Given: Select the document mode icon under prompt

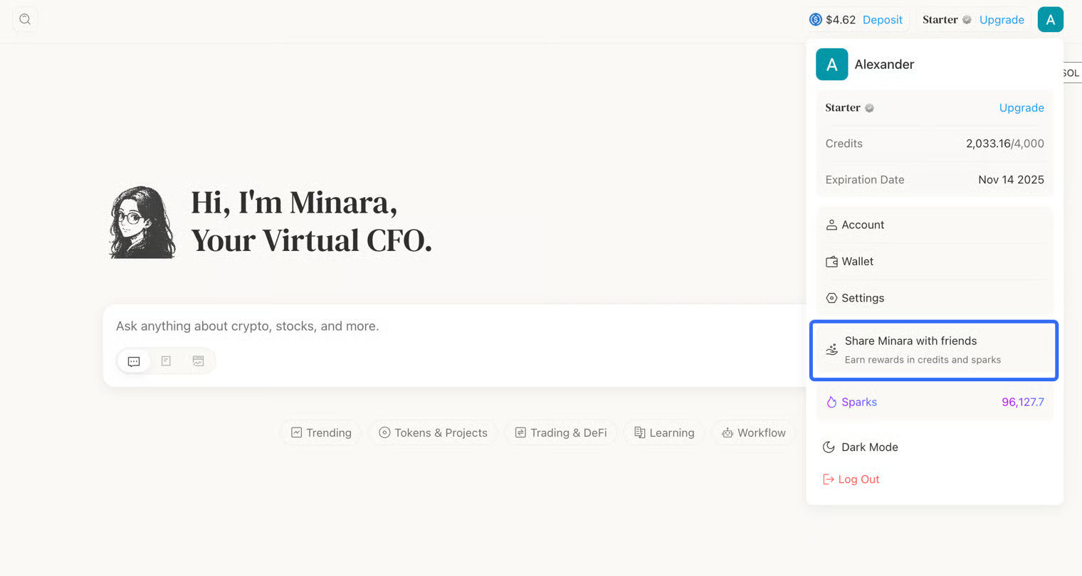Looking at the screenshot, I should pyautogui.click(x=166, y=361).
